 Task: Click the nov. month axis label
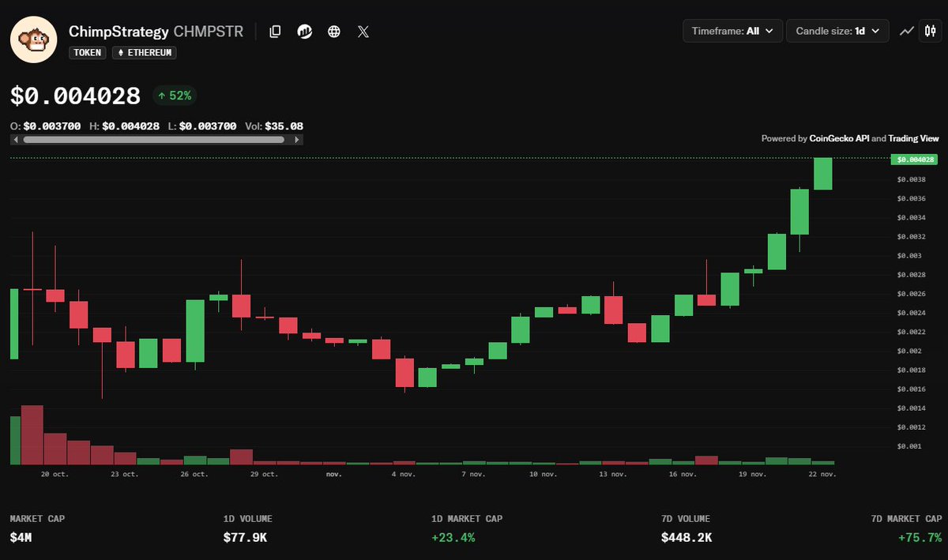click(334, 474)
